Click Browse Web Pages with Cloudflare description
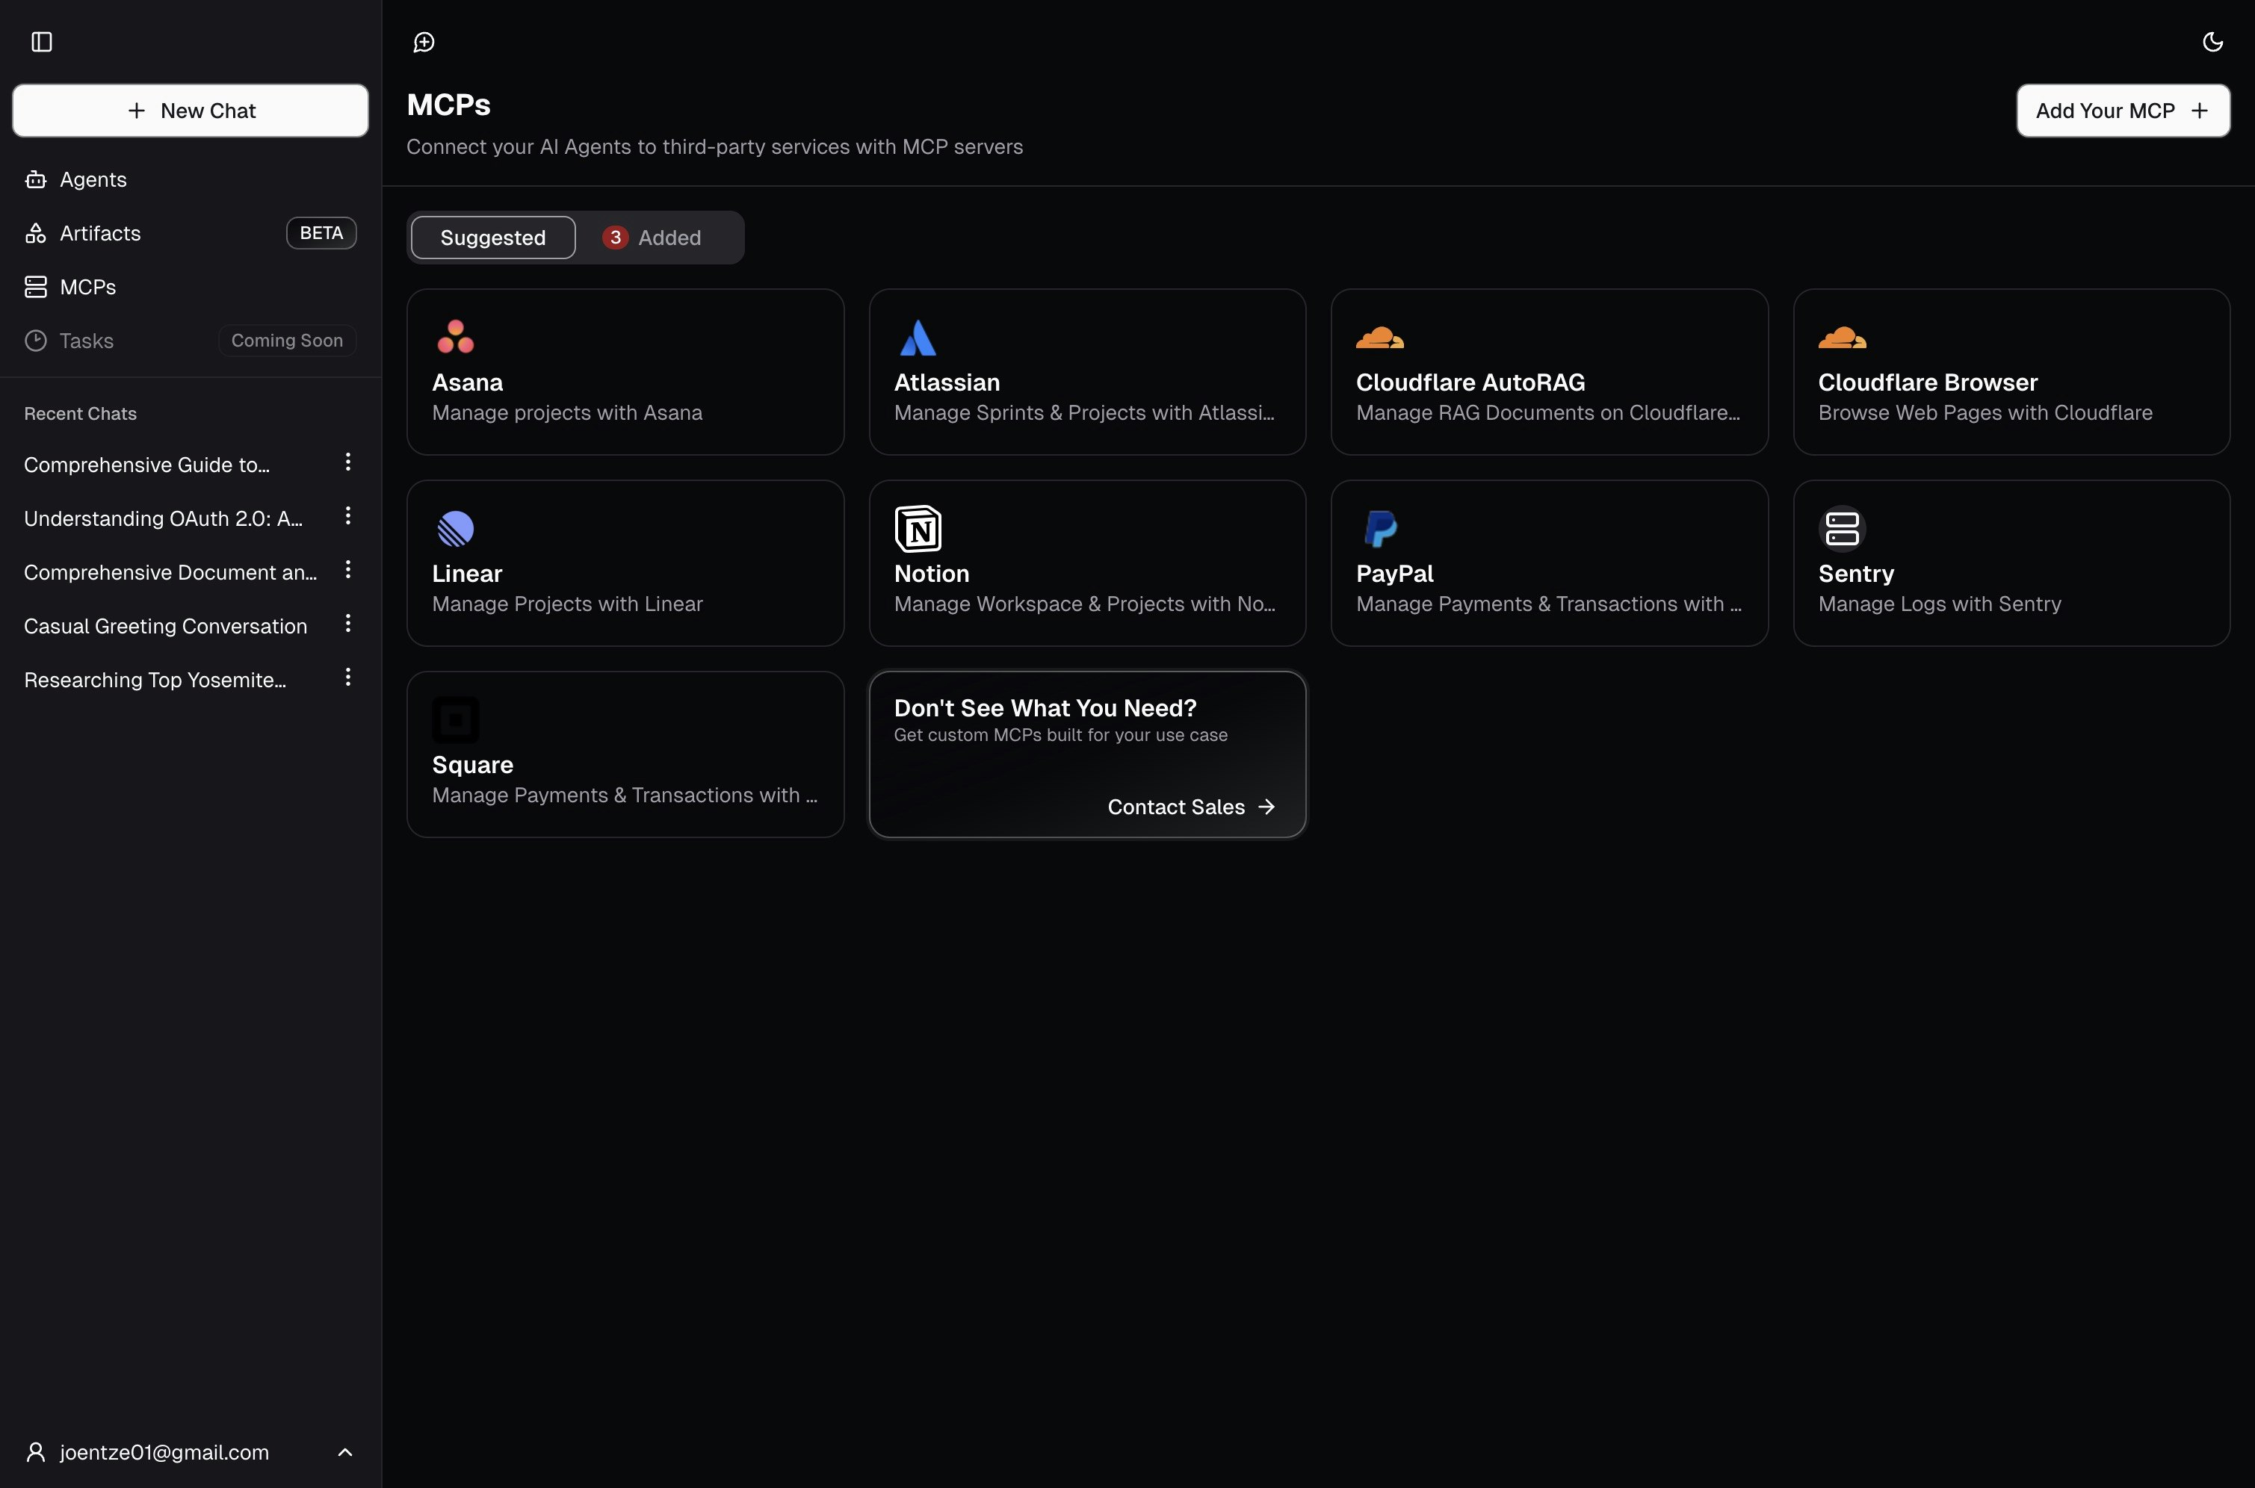 (1985, 413)
